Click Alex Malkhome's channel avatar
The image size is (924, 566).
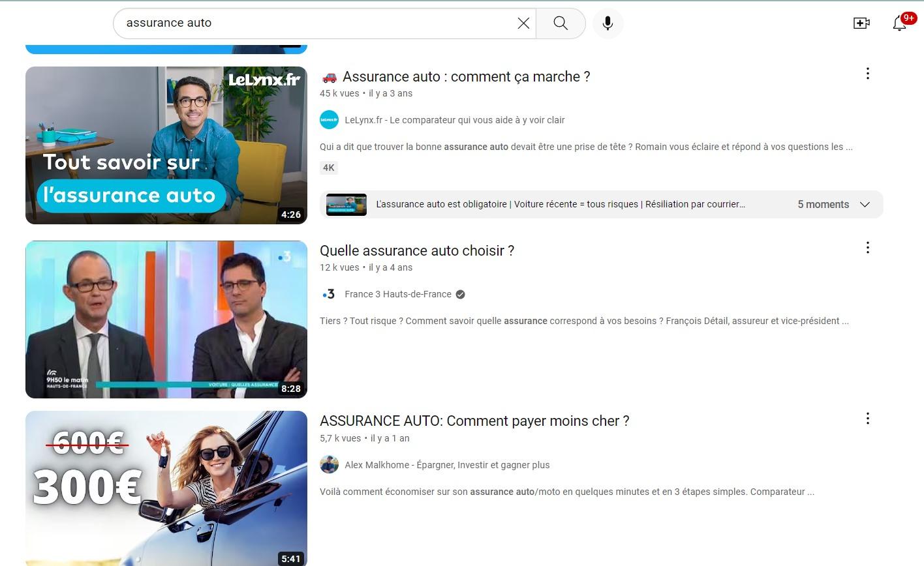pos(329,465)
